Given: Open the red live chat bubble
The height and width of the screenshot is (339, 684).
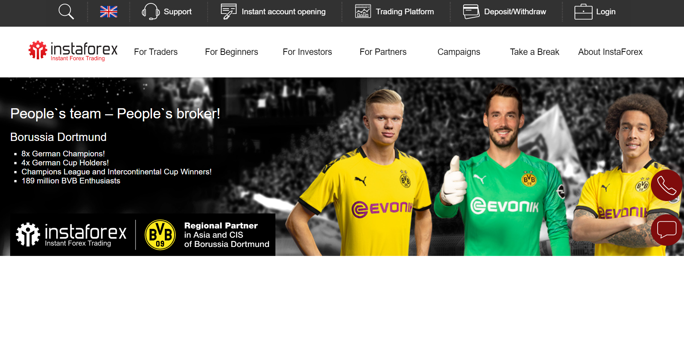Looking at the screenshot, I should [x=666, y=230].
